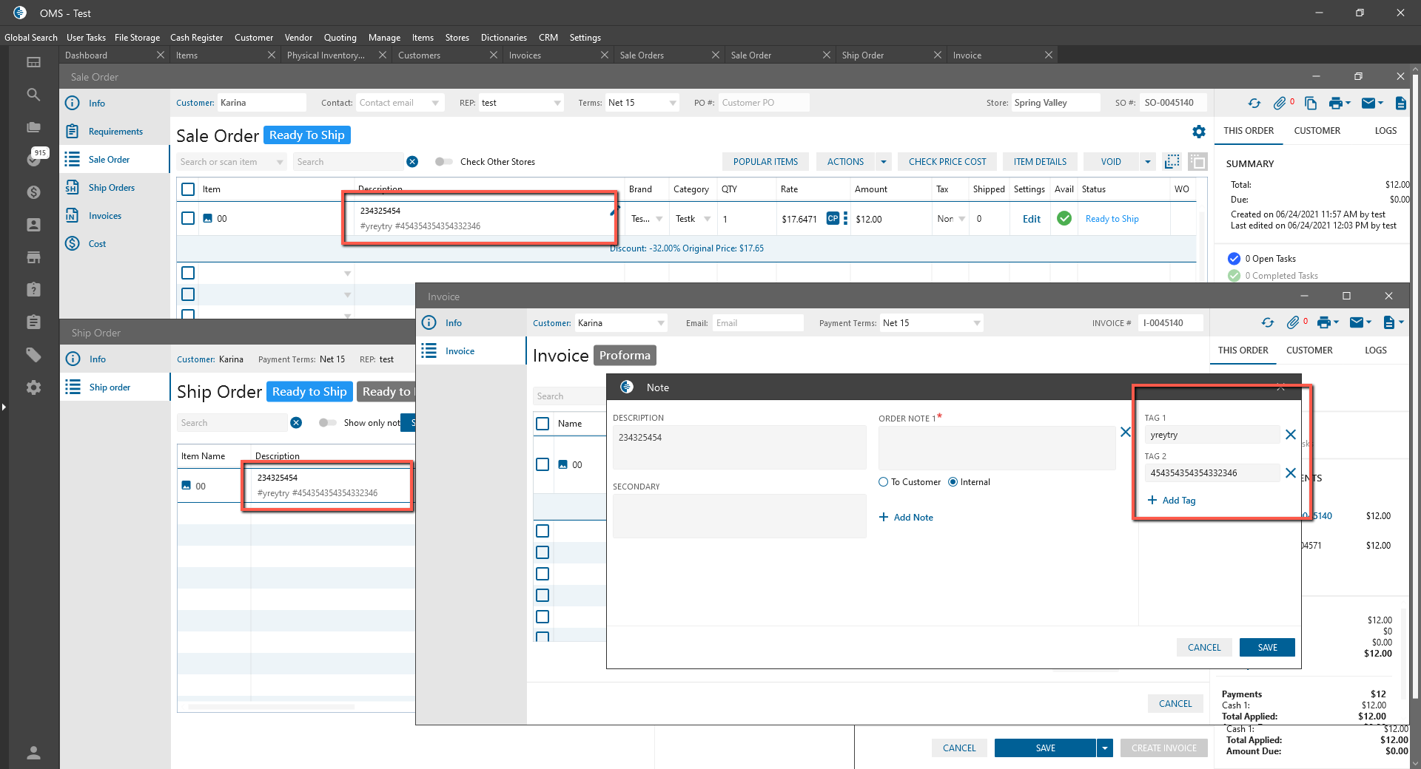This screenshot has height=769, width=1421.
Task: Open the Sale Order grid settings gear
Action: point(1199,132)
